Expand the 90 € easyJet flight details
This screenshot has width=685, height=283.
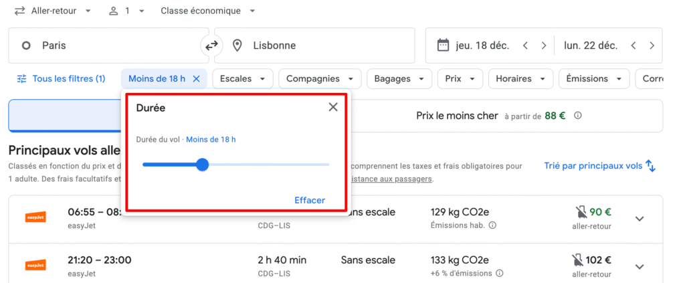tap(640, 219)
